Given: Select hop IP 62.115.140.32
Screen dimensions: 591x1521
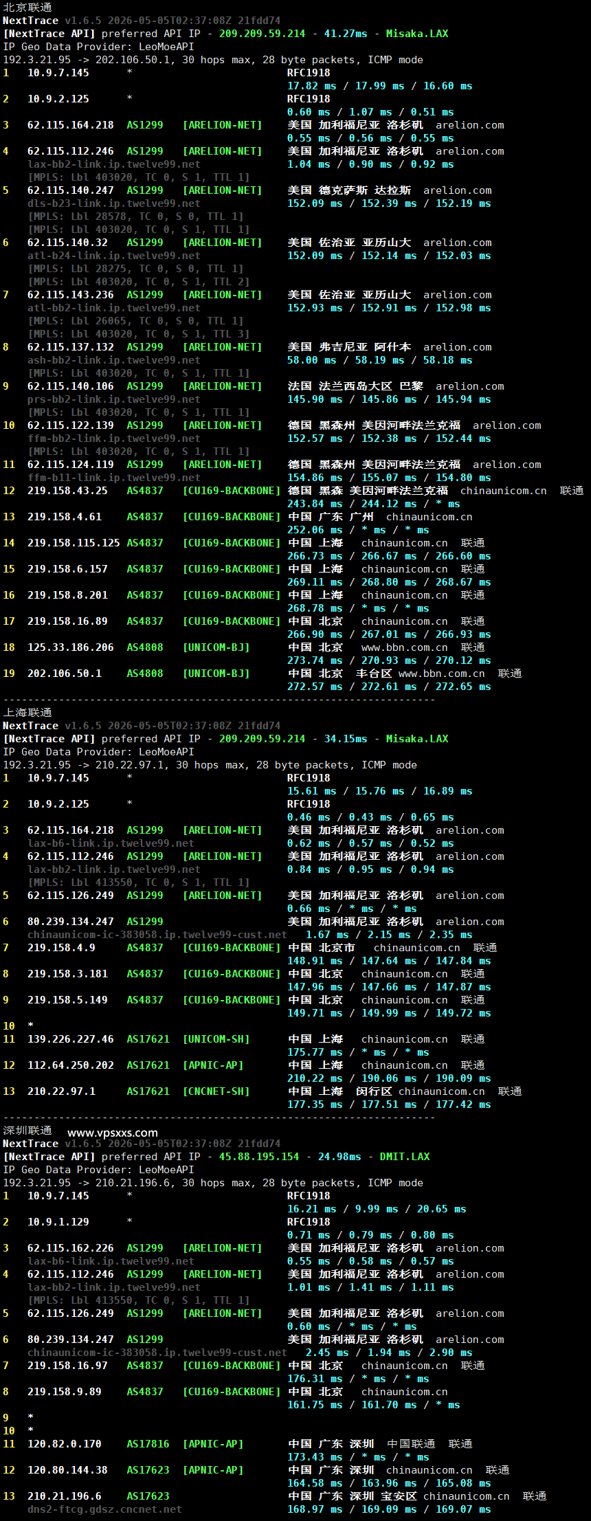Looking at the screenshot, I should point(67,242).
